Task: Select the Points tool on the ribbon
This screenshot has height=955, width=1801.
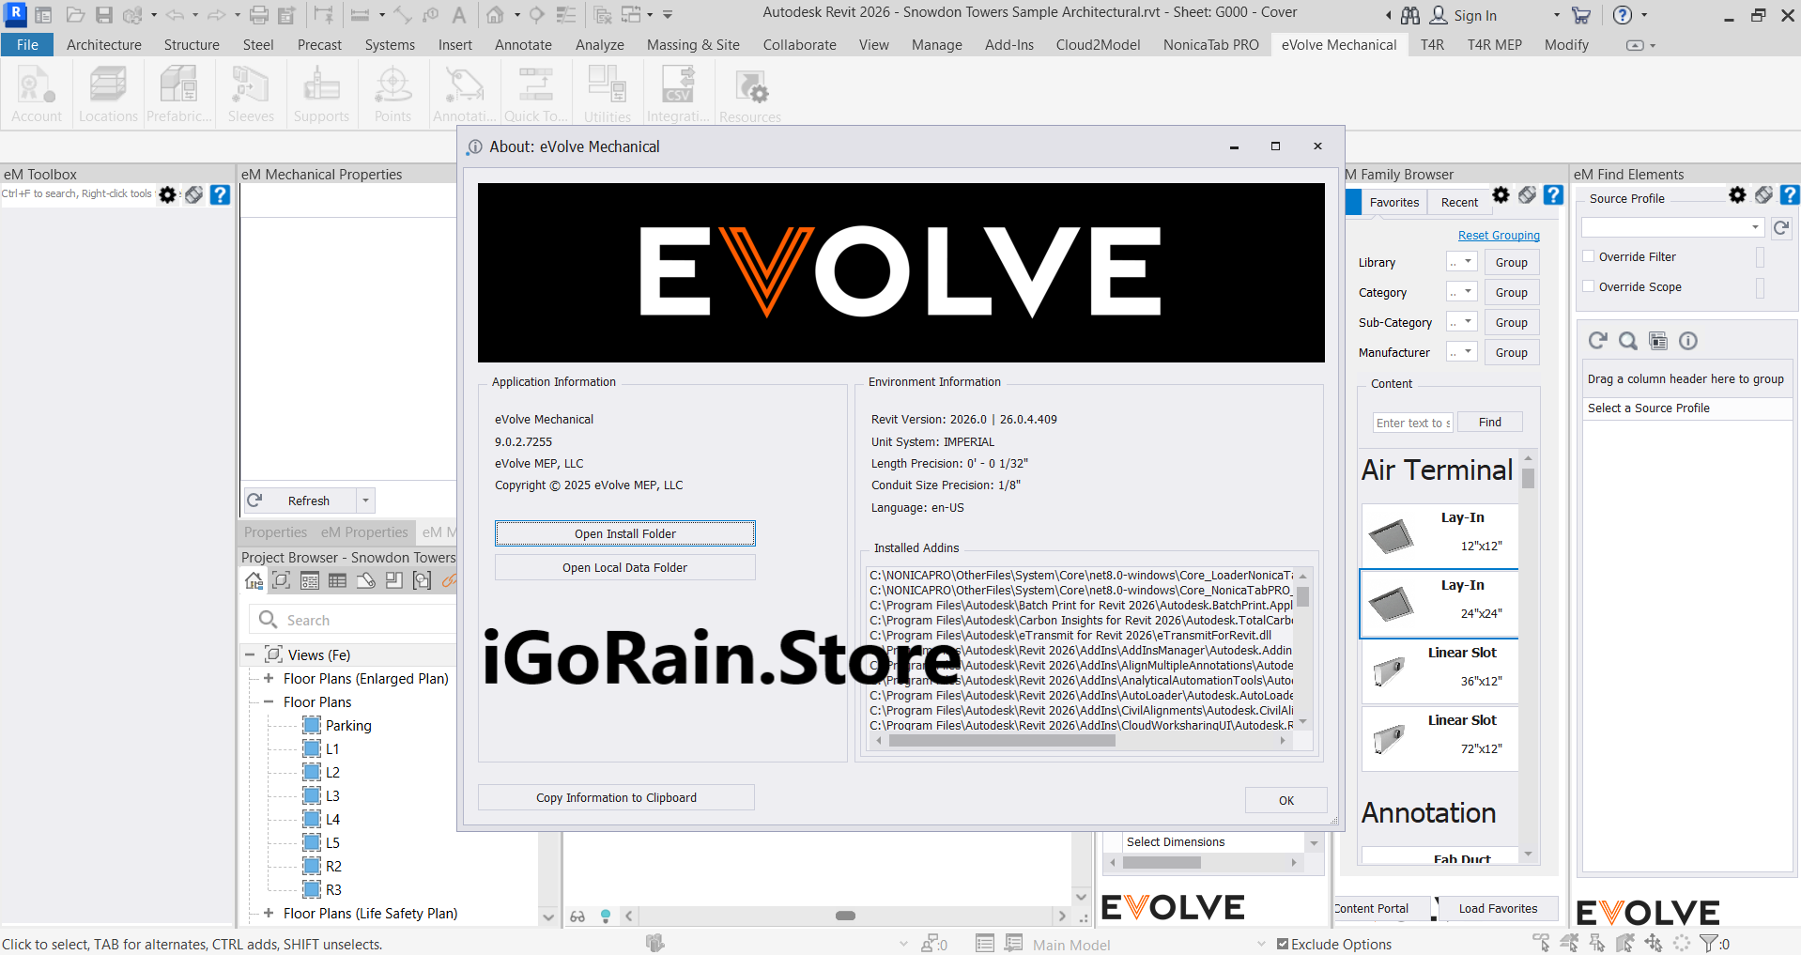Action: (392, 92)
